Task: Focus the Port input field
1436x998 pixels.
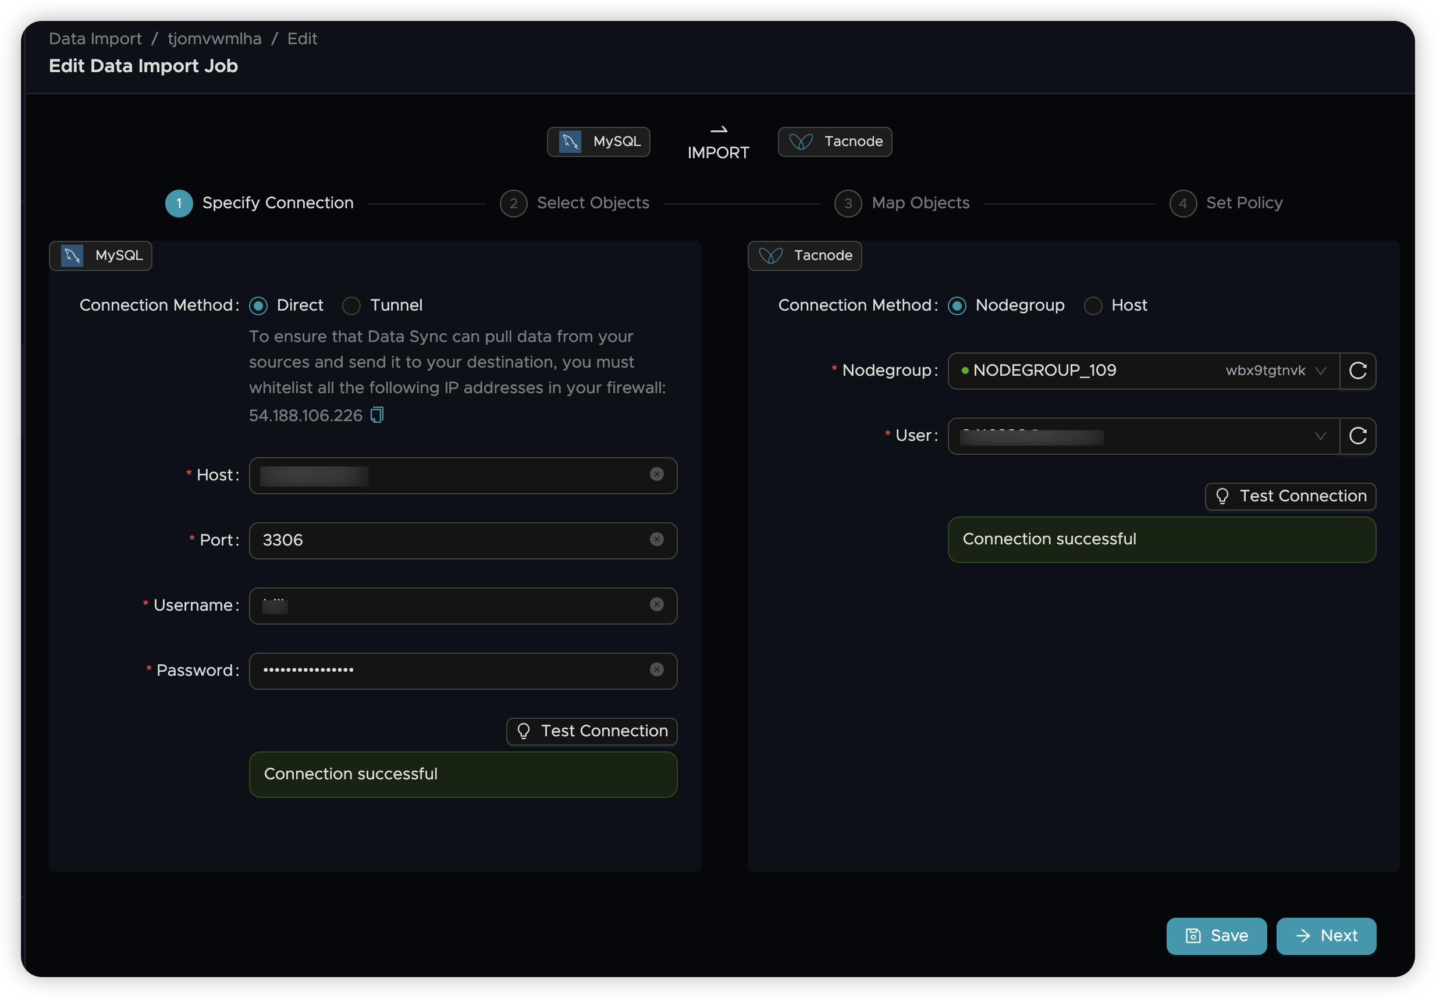Action: (x=463, y=541)
